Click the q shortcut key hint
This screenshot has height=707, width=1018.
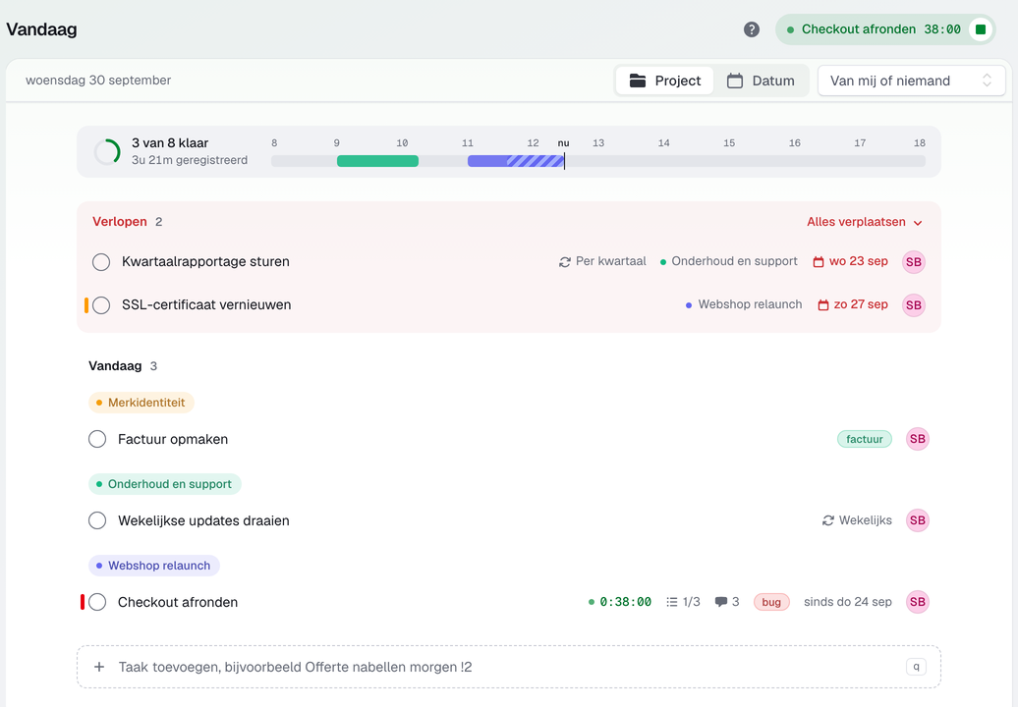click(916, 667)
